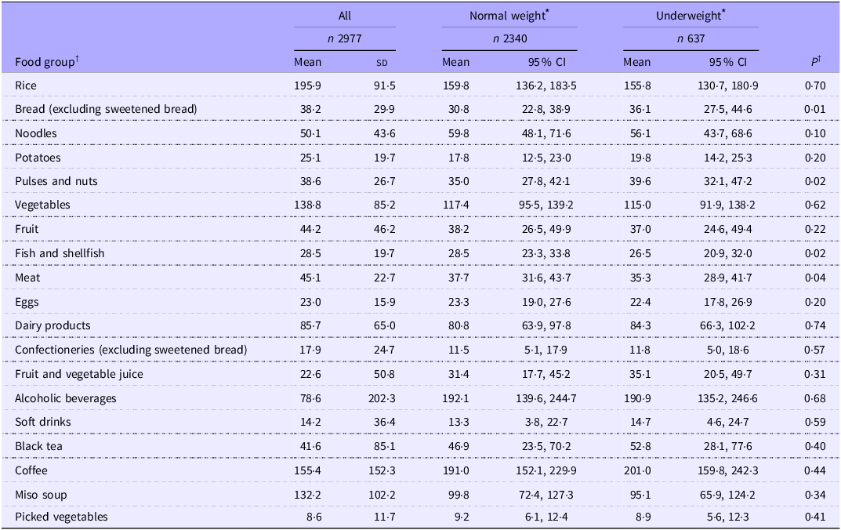Select the Normal weight group header
The image size is (841, 530).
point(509,16)
